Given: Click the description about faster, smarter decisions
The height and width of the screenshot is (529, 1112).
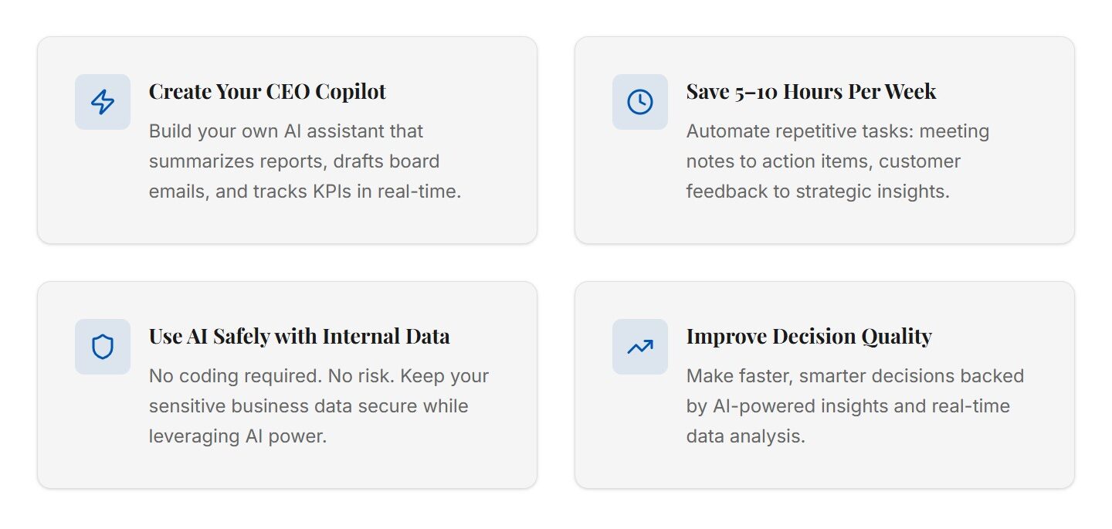Looking at the screenshot, I should point(855,406).
